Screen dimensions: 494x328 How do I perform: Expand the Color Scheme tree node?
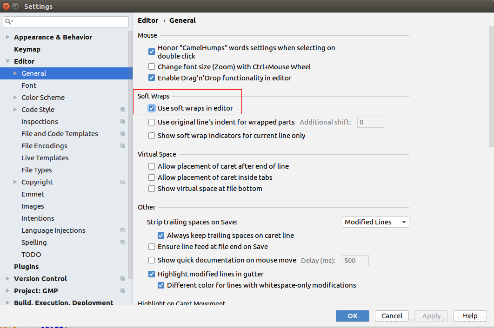(15, 98)
